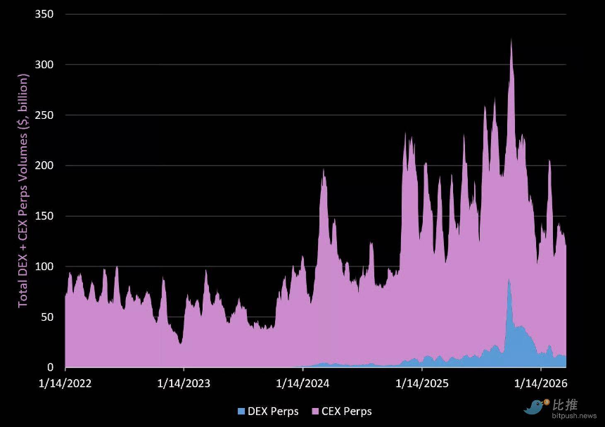Select the DEX Perps legend label

(273, 411)
